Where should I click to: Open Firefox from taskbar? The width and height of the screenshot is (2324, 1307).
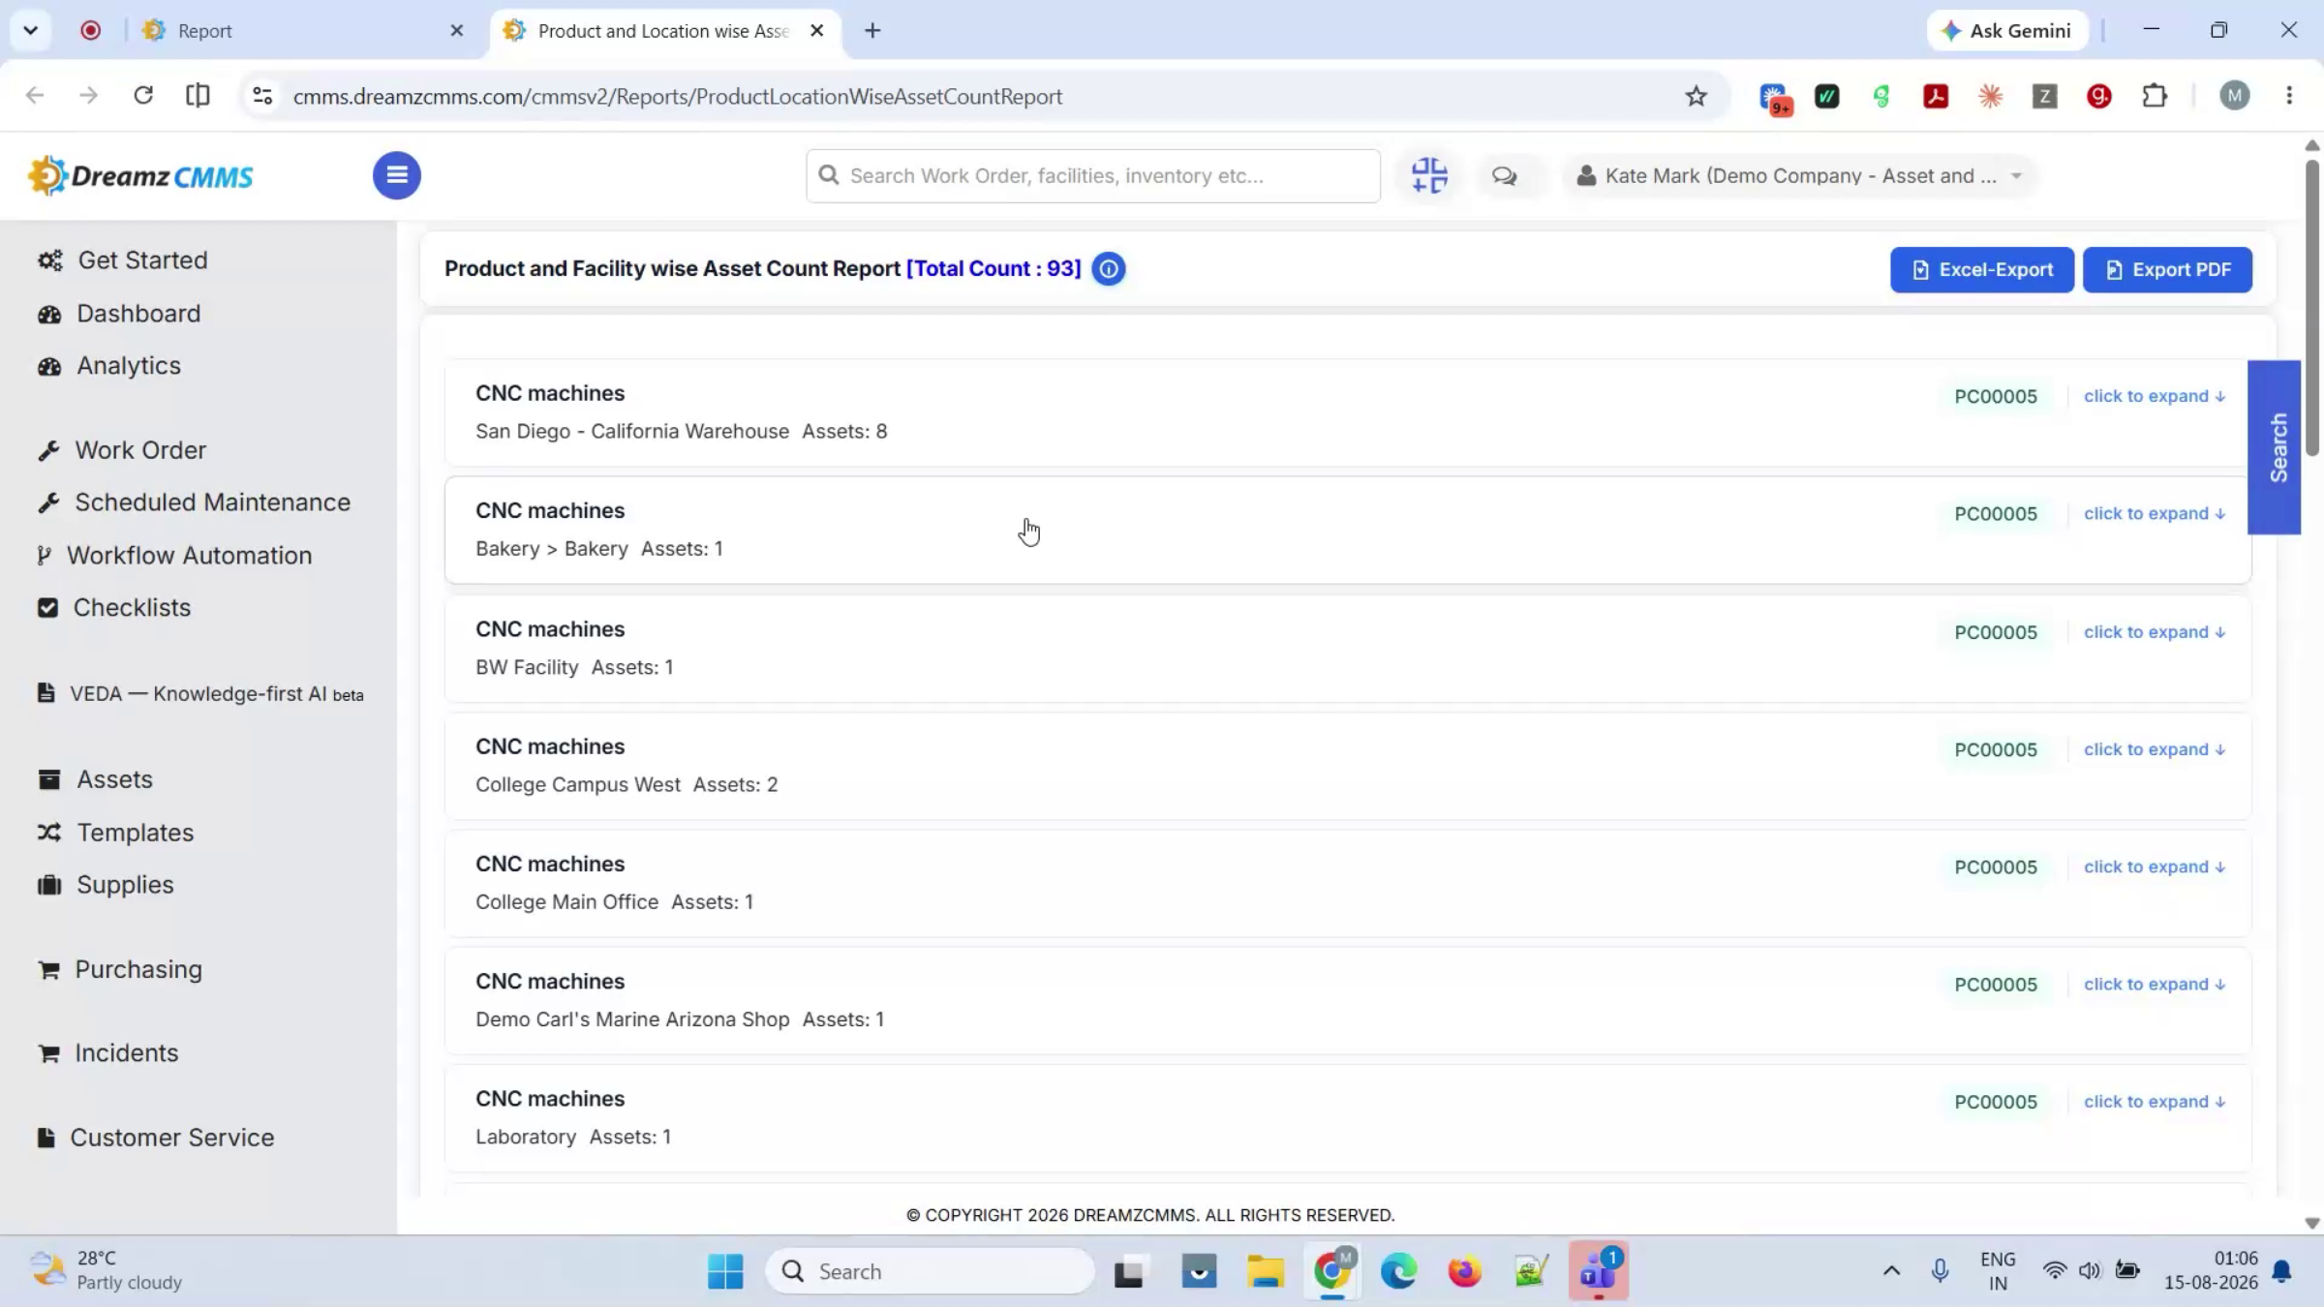(1464, 1271)
